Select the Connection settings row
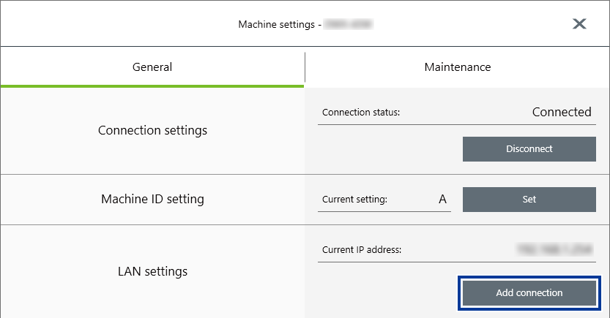610x318 pixels. click(x=152, y=130)
